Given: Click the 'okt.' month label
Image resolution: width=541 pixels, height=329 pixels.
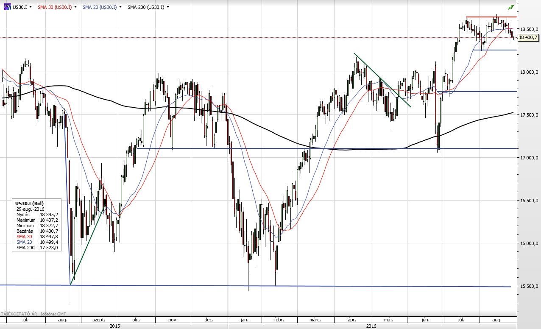Looking at the screenshot, I should coord(136,320).
